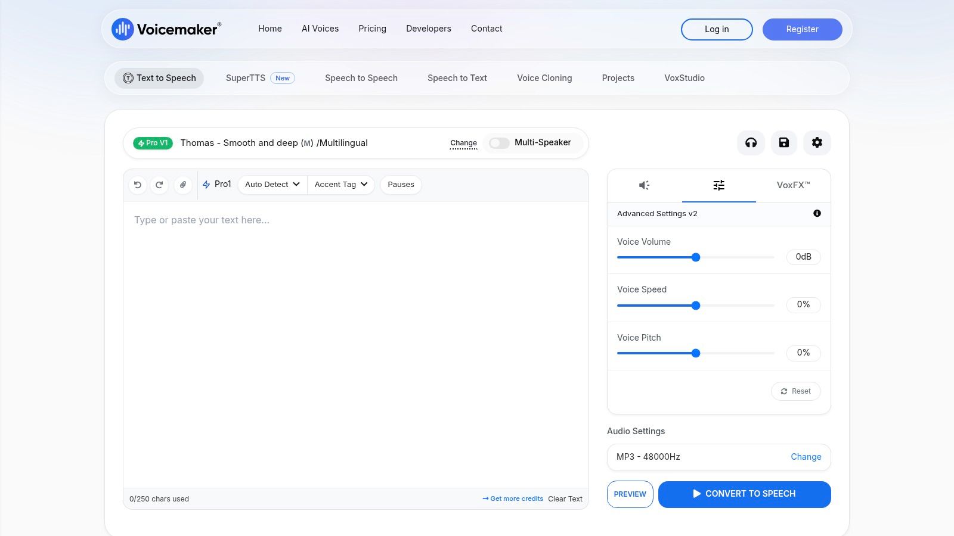Select the sliders advanced settings tab
The height and width of the screenshot is (536, 954).
719,185
